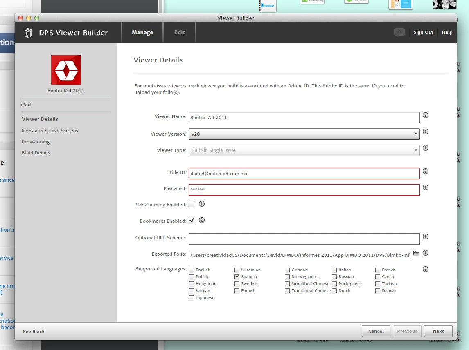
Task: Check the Portuguese language checkbox
Action: coord(334,284)
